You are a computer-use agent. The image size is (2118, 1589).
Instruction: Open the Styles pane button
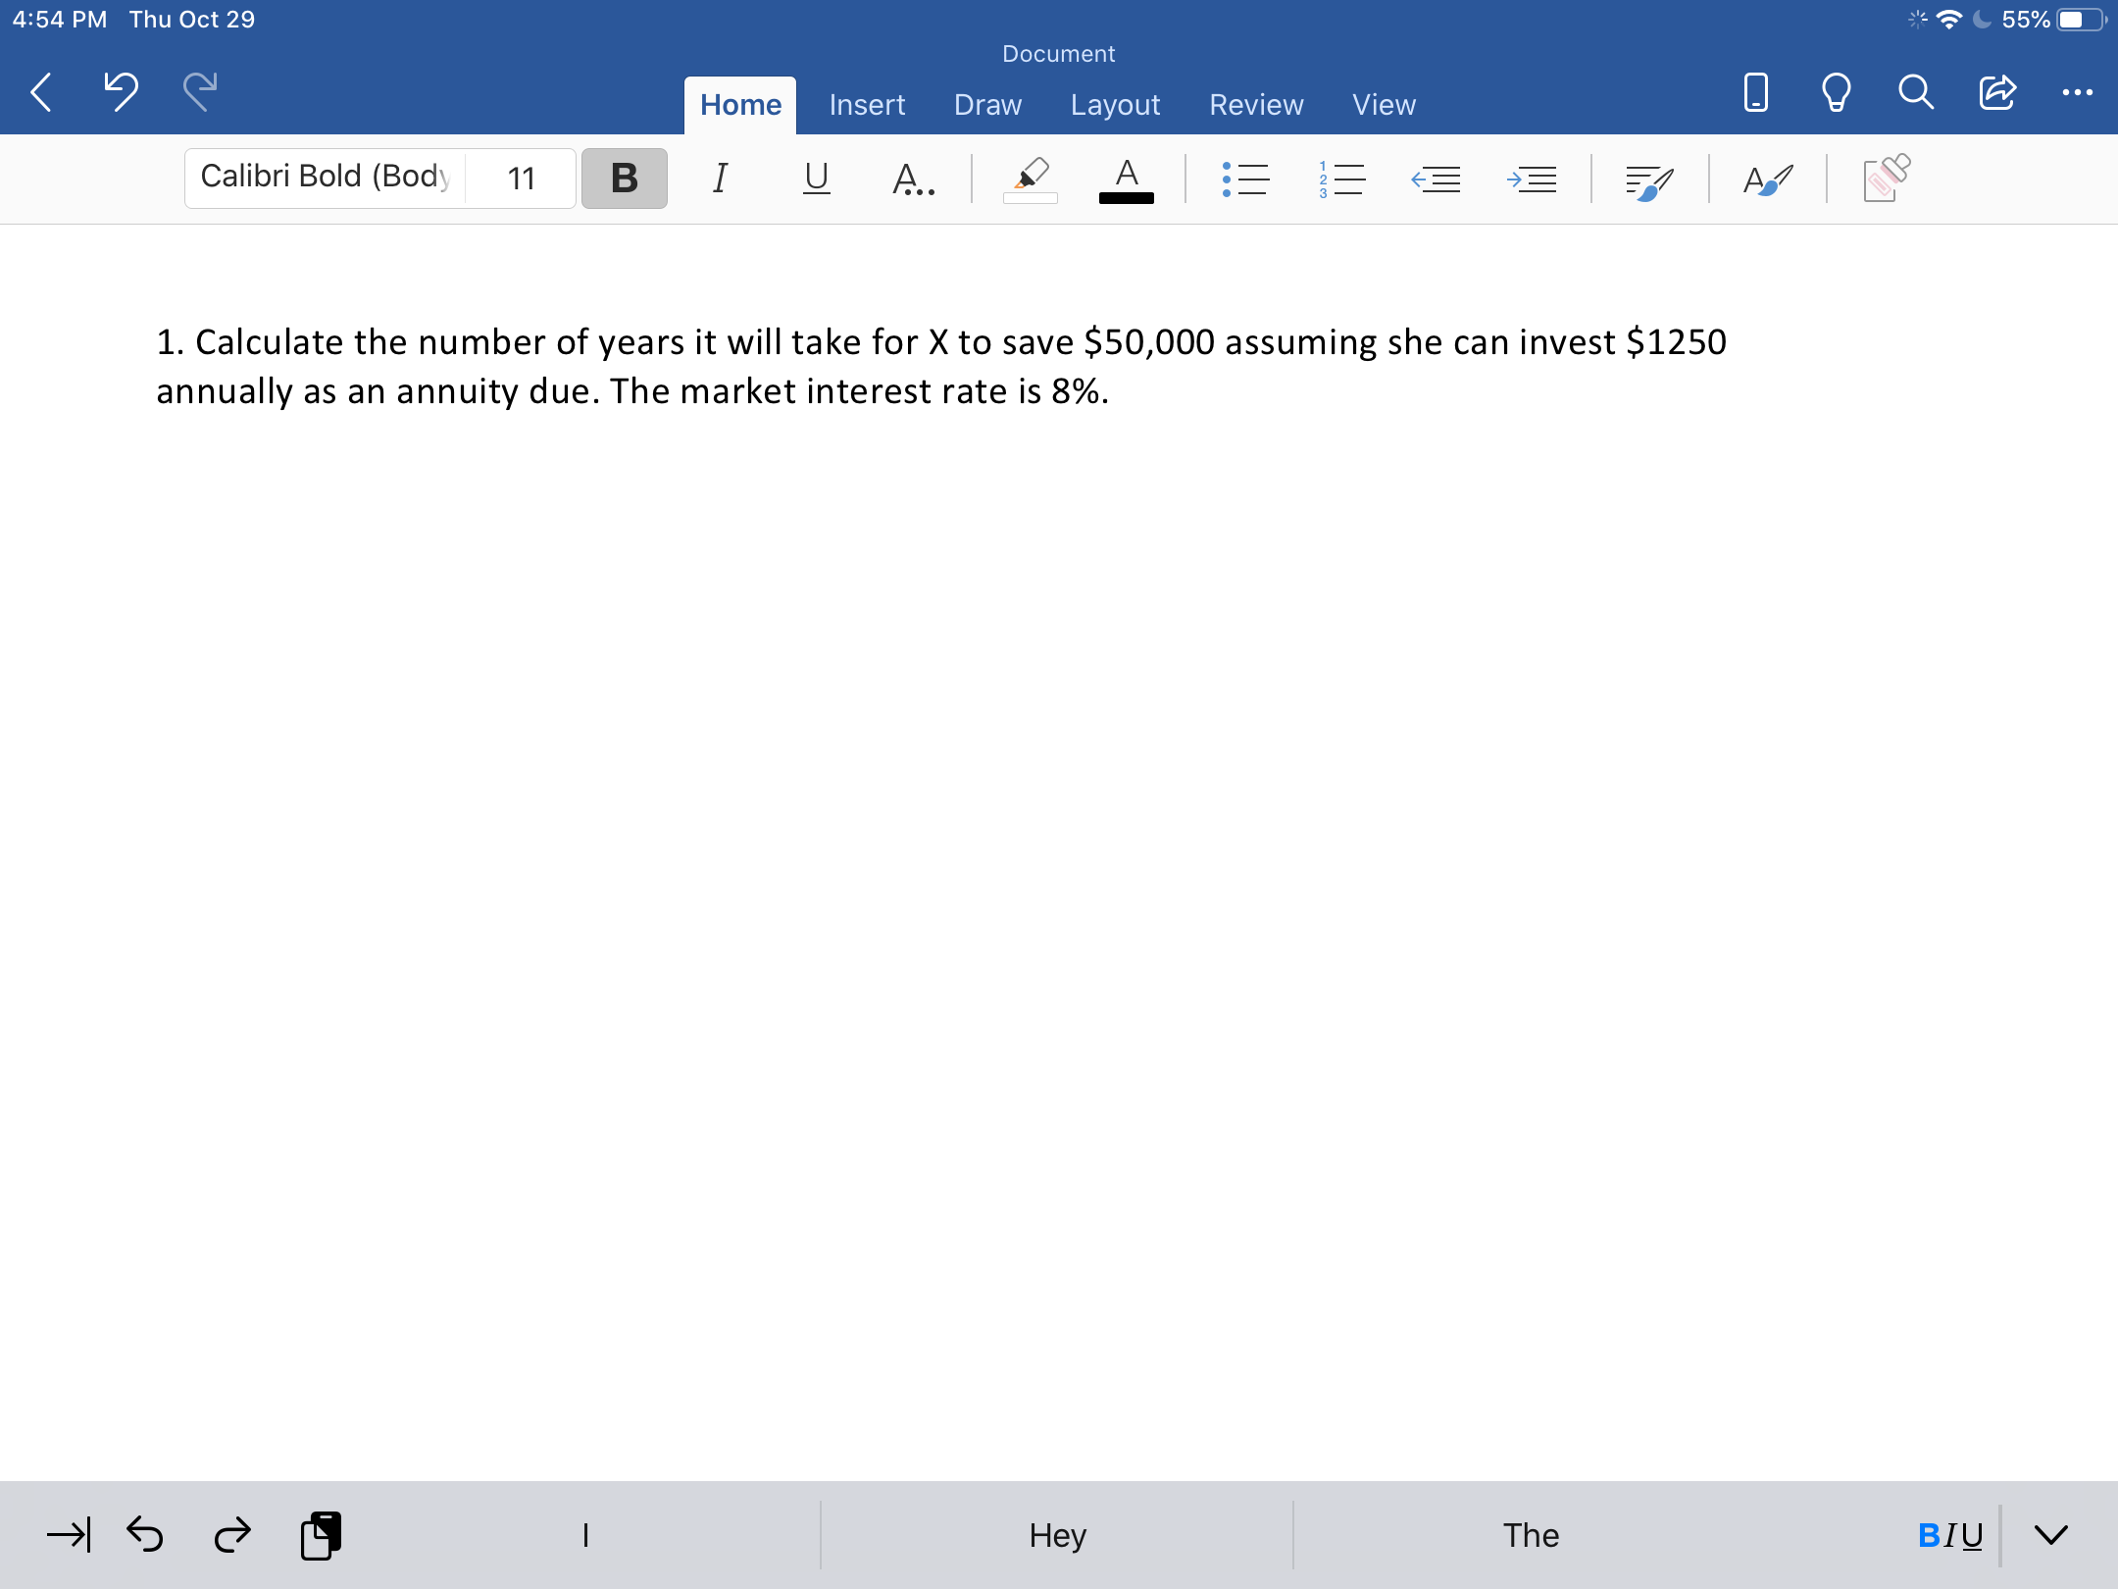pos(1768,179)
